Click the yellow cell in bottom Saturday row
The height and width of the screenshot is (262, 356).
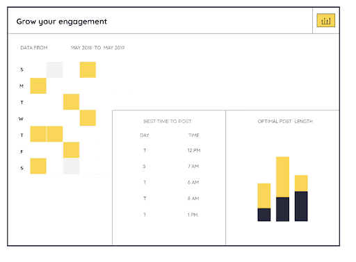(x=38, y=166)
